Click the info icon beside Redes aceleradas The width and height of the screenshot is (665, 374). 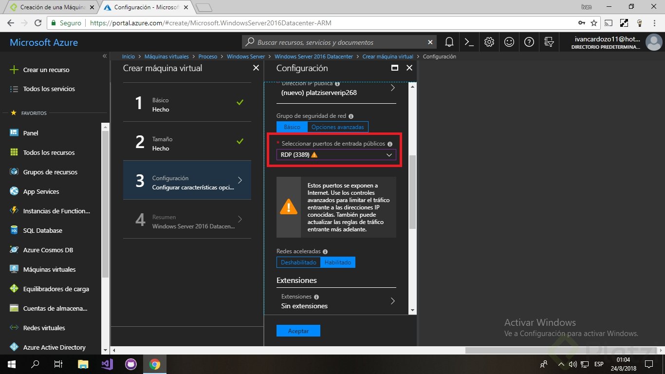coord(325,251)
